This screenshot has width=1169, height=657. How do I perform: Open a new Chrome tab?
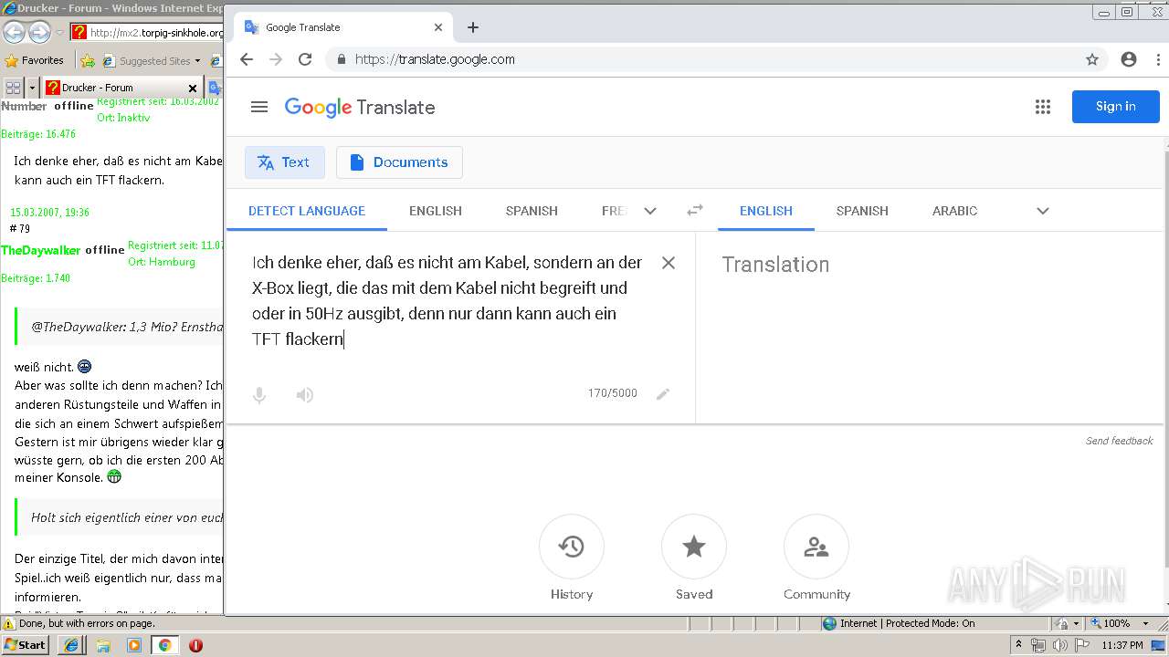pyautogui.click(x=472, y=27)
